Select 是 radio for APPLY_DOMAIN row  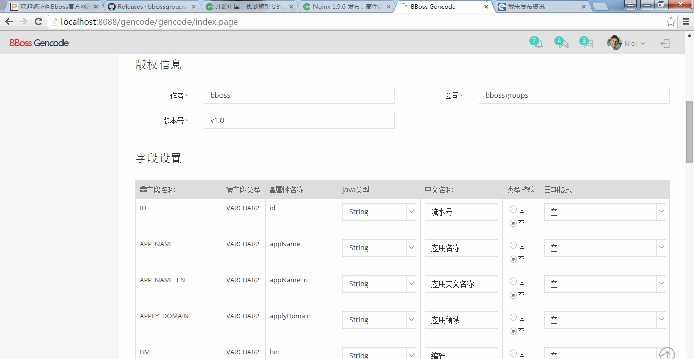[513, 317]
